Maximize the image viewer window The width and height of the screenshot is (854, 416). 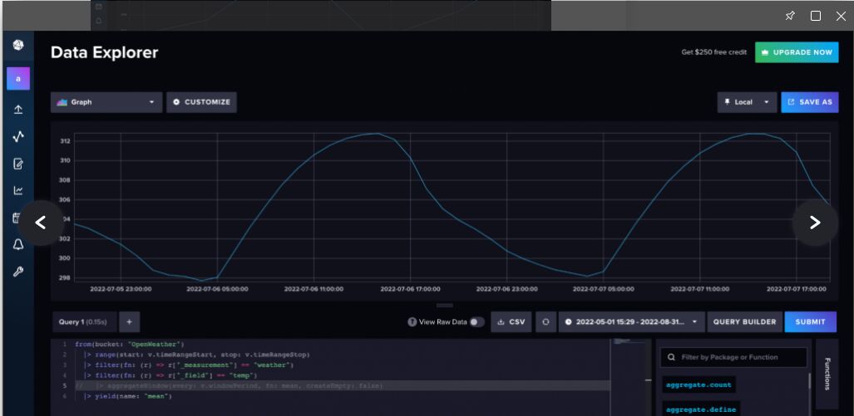coord(815,16)
